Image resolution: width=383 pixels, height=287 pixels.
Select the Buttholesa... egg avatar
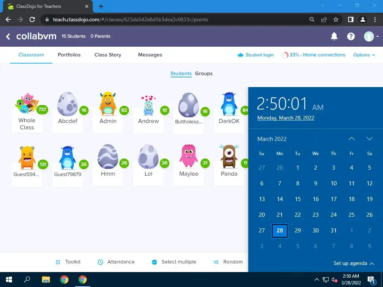189,105
